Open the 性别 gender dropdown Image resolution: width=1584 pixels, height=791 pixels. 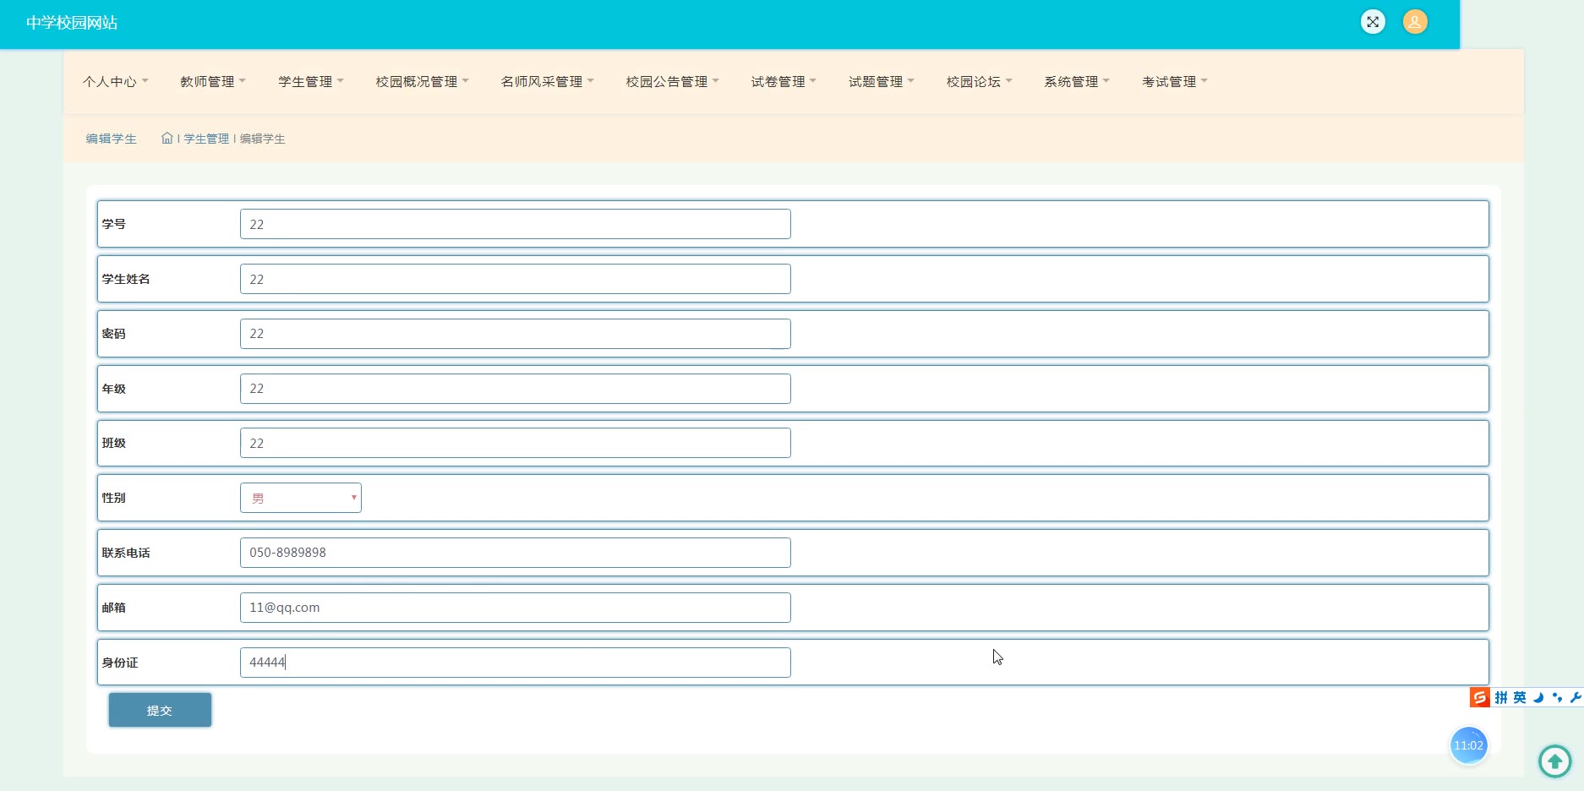tap(301, 498)
